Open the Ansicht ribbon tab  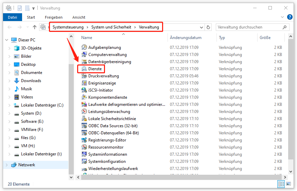click(x=79, y=17)
